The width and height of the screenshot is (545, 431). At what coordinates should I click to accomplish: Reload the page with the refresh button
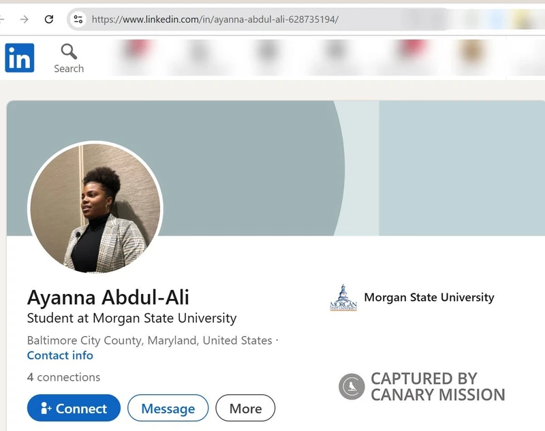tap(49, 19)
